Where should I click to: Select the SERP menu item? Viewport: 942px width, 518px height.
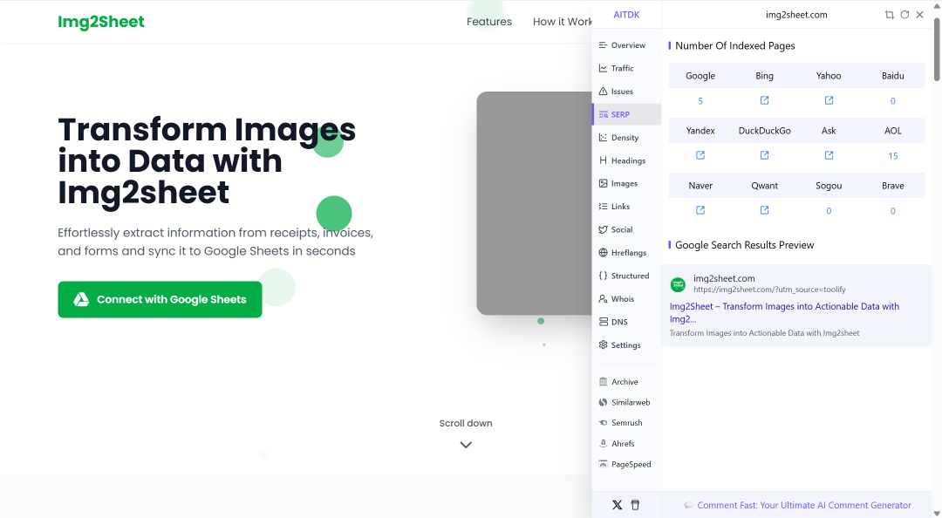[x=626, y=114]
